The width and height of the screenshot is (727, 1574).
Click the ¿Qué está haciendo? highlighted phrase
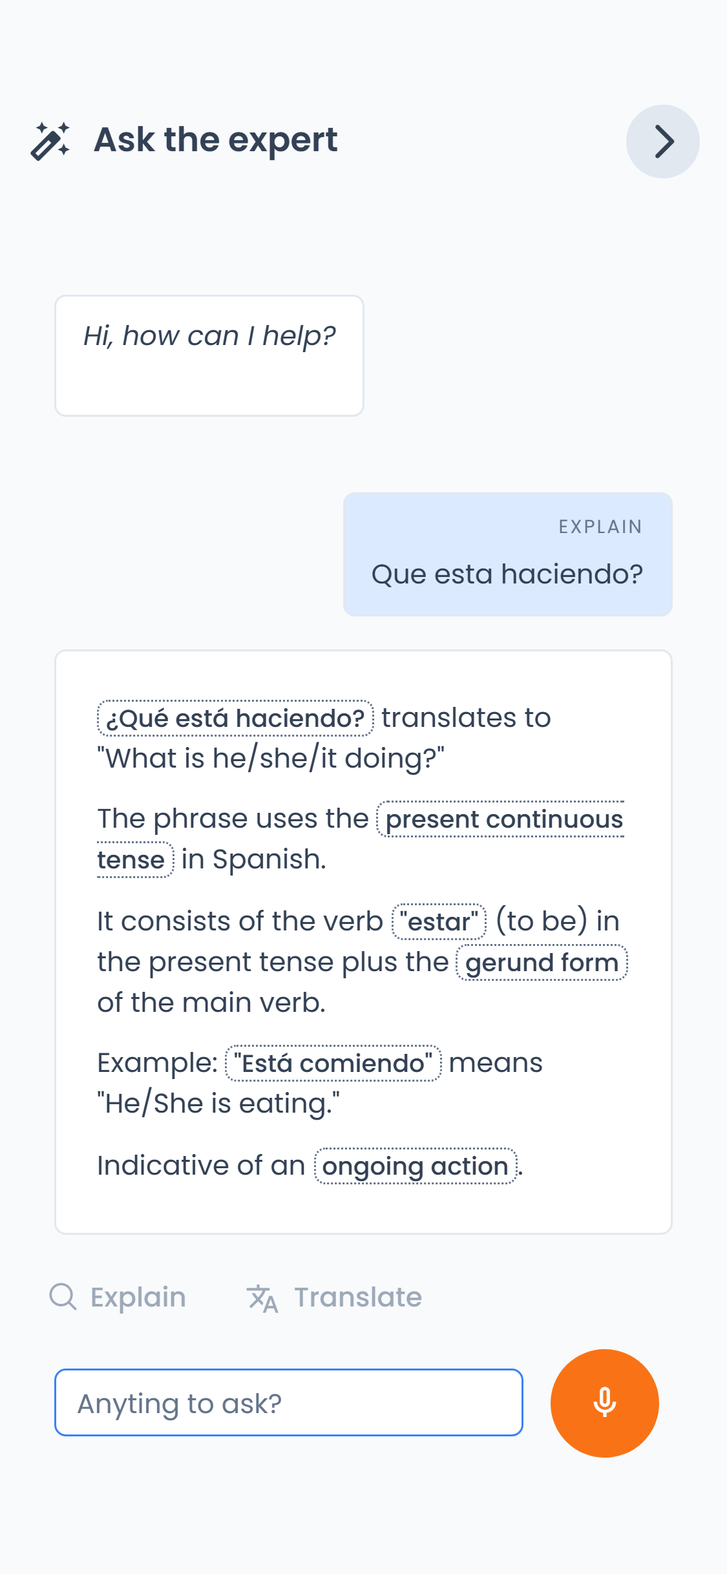point(235,719)
